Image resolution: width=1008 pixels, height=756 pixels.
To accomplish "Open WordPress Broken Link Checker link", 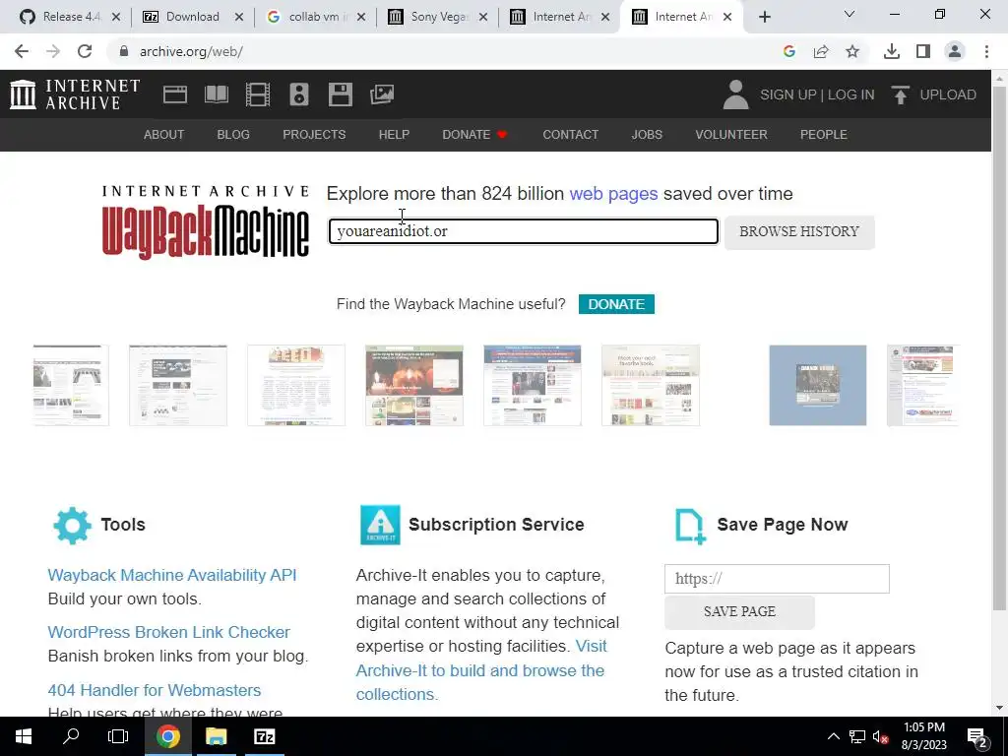I will coord(169,632).
